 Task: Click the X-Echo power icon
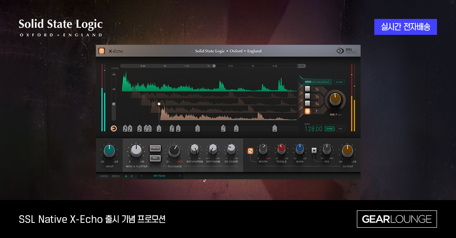[x=102, y=50]
